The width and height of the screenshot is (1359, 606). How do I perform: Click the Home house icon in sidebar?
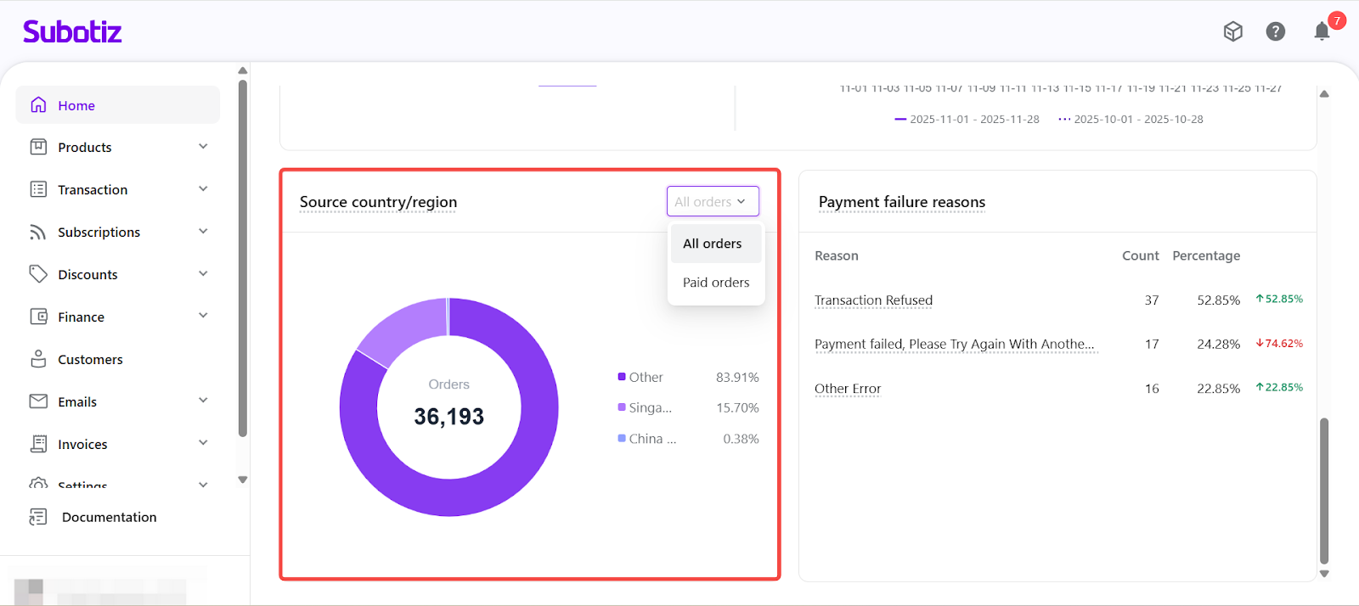(38, 105)
